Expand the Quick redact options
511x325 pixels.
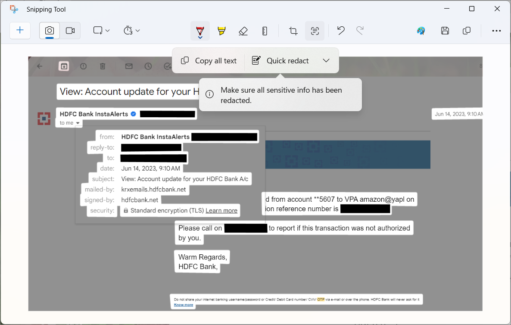tap(326, 60)
